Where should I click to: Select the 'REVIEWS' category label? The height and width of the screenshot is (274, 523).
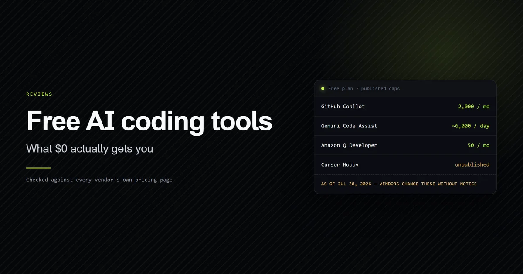click(39, 94)
